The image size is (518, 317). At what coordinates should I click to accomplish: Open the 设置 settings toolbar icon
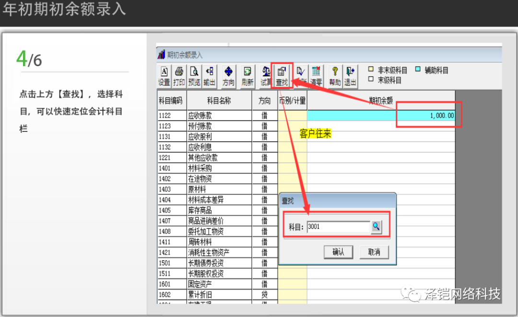pyautogui.click(x=164, y=76)
